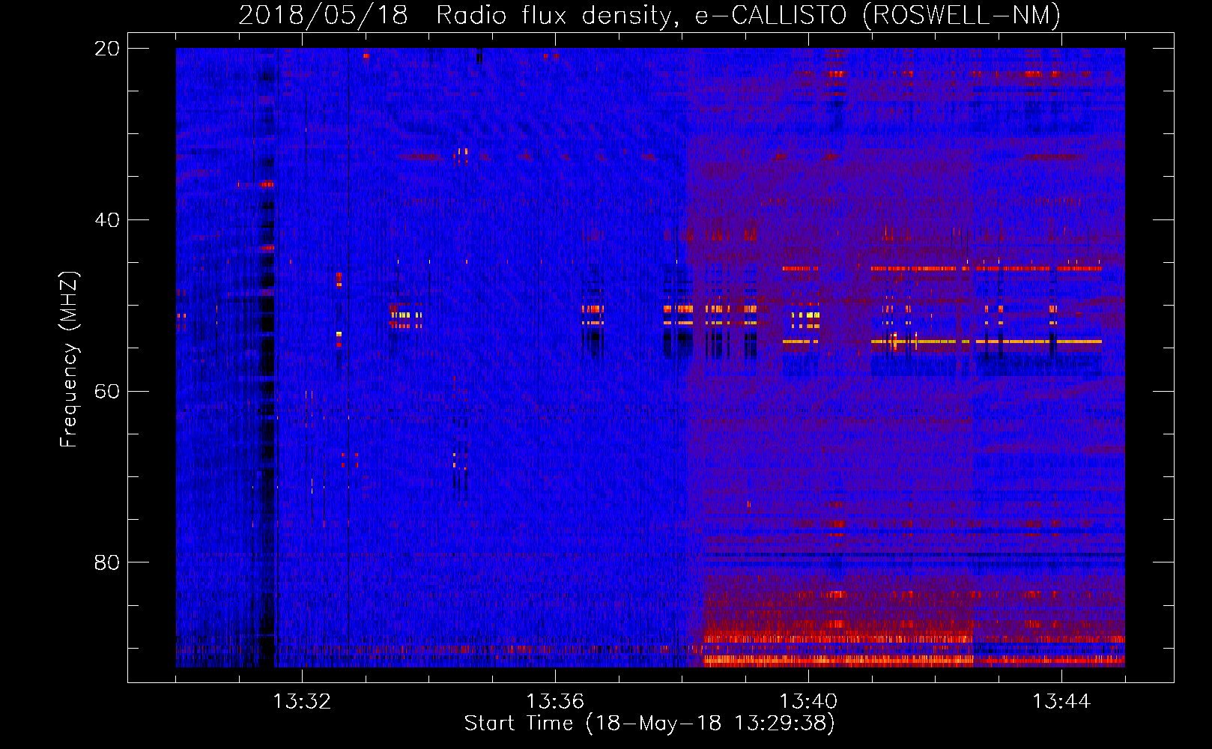Image resolution: width=1212 pixels, height=749 pixels.
Task: Click the 20 frequency tick label
Action: (106, 49)
